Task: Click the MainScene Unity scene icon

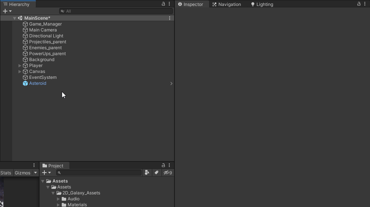Action: pyautogui.click(x=20, y=18)
